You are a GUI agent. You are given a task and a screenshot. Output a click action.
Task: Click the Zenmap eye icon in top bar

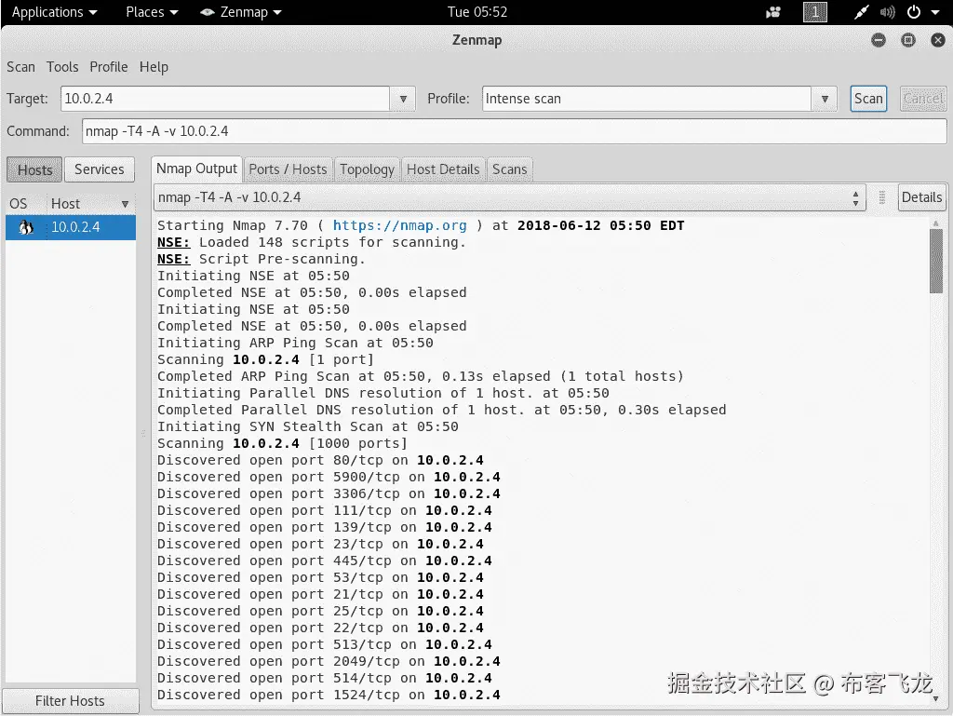coord(208,12)
